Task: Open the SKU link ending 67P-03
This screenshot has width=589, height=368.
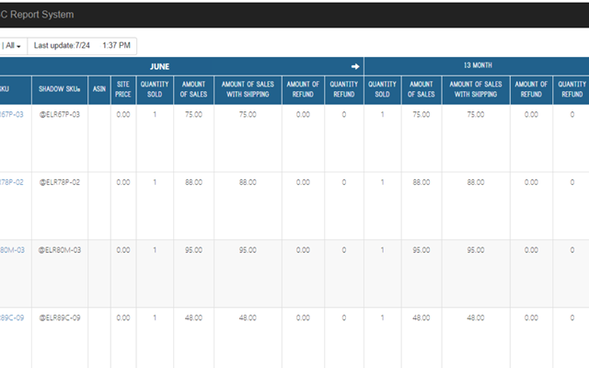Action: click(11, 114)
